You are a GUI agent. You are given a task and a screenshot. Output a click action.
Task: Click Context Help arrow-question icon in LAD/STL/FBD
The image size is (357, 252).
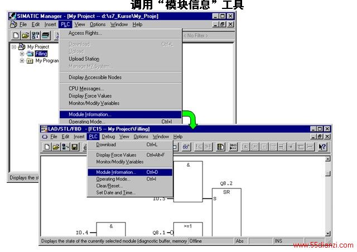[x=322, y=147]
